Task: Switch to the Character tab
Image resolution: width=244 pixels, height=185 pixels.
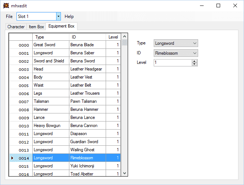Action: [x=16, y=27]
